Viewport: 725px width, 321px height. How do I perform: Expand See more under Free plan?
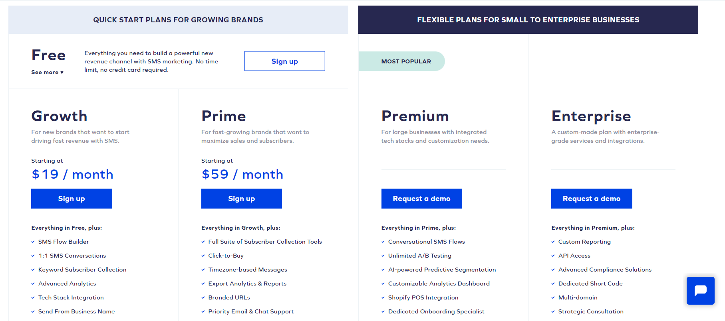[48, 72]
